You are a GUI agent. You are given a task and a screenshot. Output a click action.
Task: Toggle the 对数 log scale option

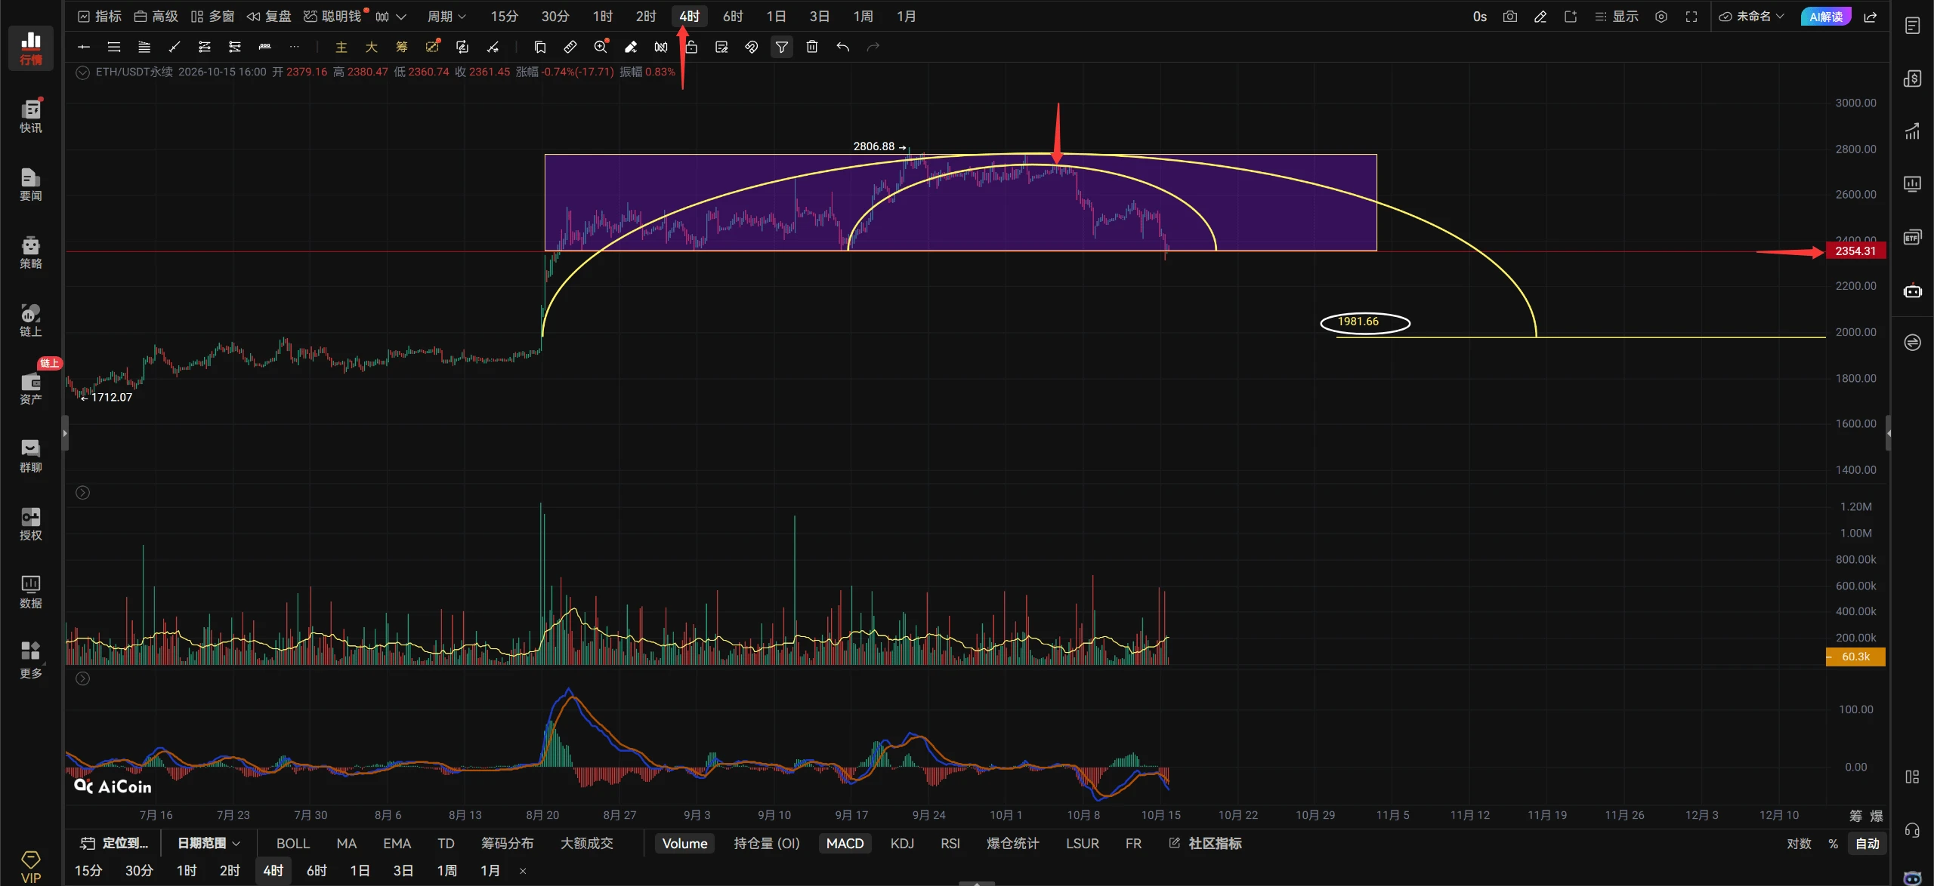(x=1799, y=843)
